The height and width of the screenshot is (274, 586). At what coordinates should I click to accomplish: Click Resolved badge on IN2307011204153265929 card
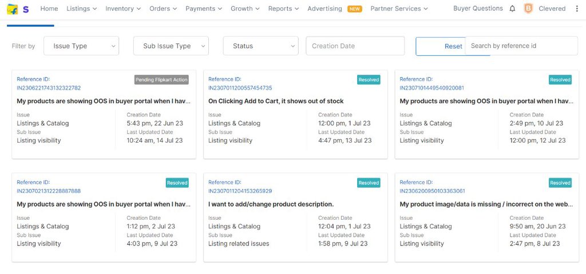point(369,183)
